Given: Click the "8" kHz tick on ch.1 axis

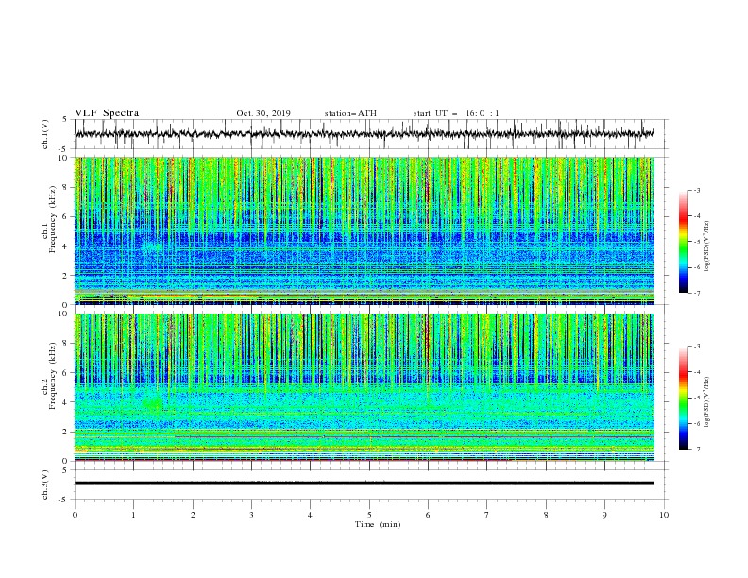Looking at the screenshot, I should pyautogui.click(x=65, y=187).
